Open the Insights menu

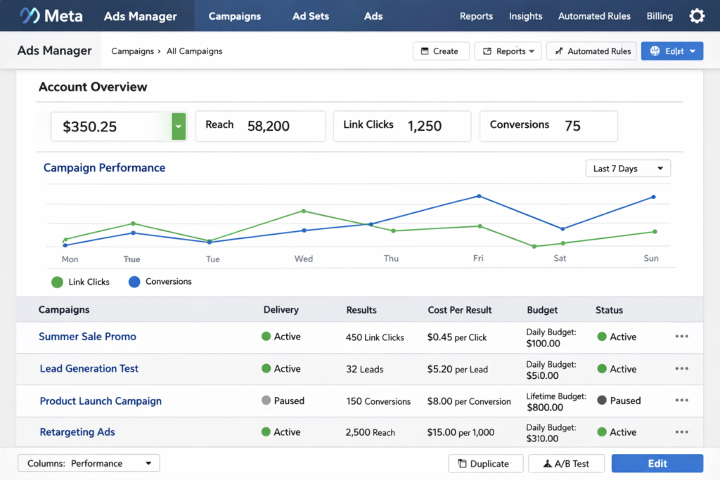525,15
